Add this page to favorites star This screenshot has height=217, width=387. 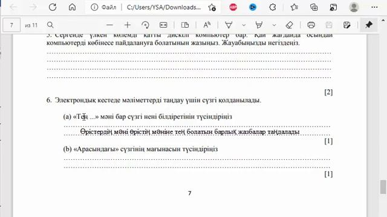tap(212, 7)
